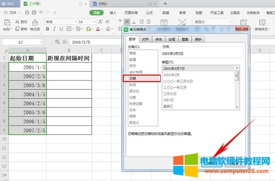Click the Copy (复制) icon
The height and width of the screenshot is (181, 275).
pyautogui.click(x=17, y=29)
